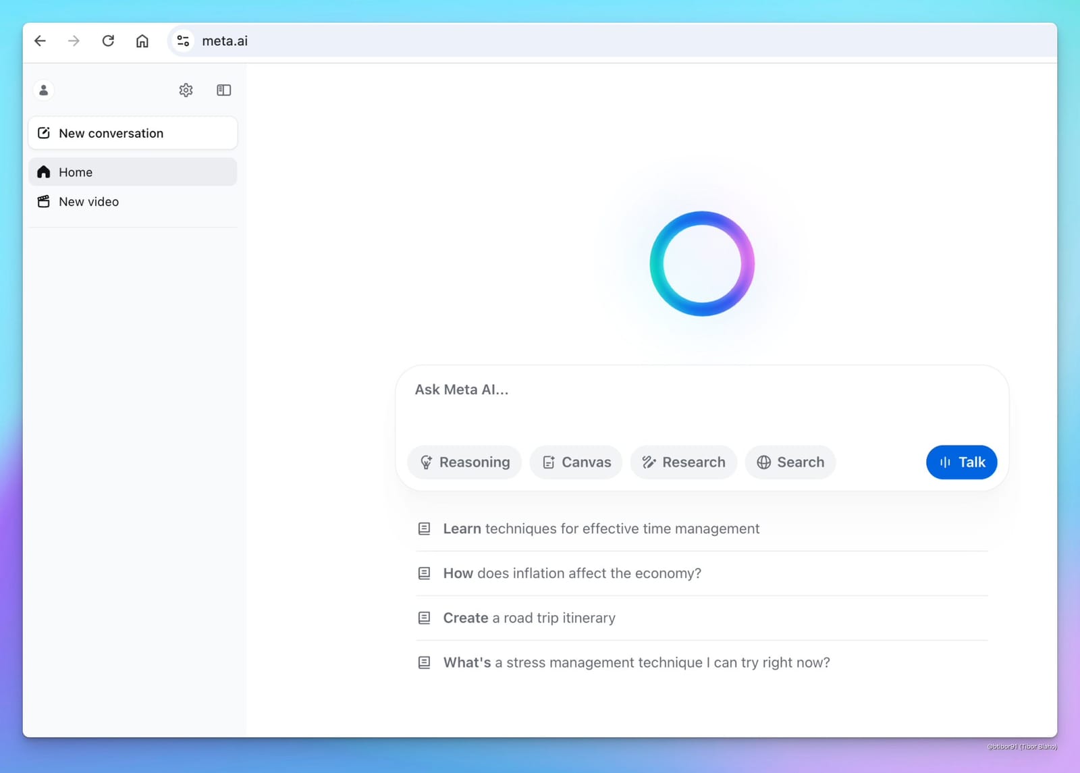View site information icon in address bar

(x=183, y=41)
